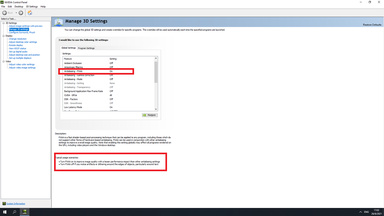
Task: Click NVIDIA Control Panel taskbar icon
Action: (x=24, y=212)
